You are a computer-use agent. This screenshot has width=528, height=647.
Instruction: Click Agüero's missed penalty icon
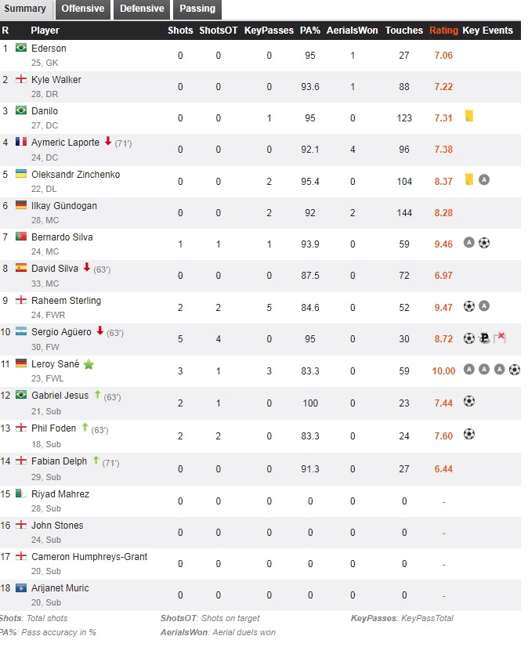pyautogui.click(x=500, y=338)
